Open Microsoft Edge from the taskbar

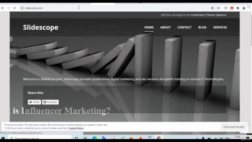click(95, 138)
